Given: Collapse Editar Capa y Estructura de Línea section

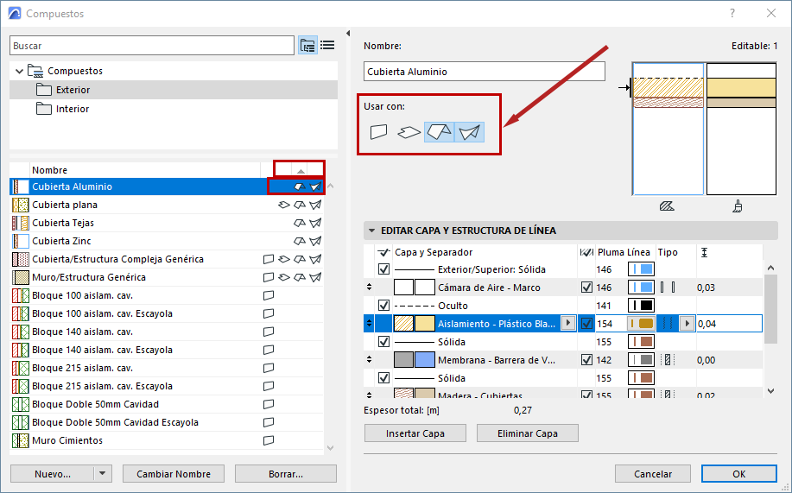Looking at the screenshot, I should point(371,231).
